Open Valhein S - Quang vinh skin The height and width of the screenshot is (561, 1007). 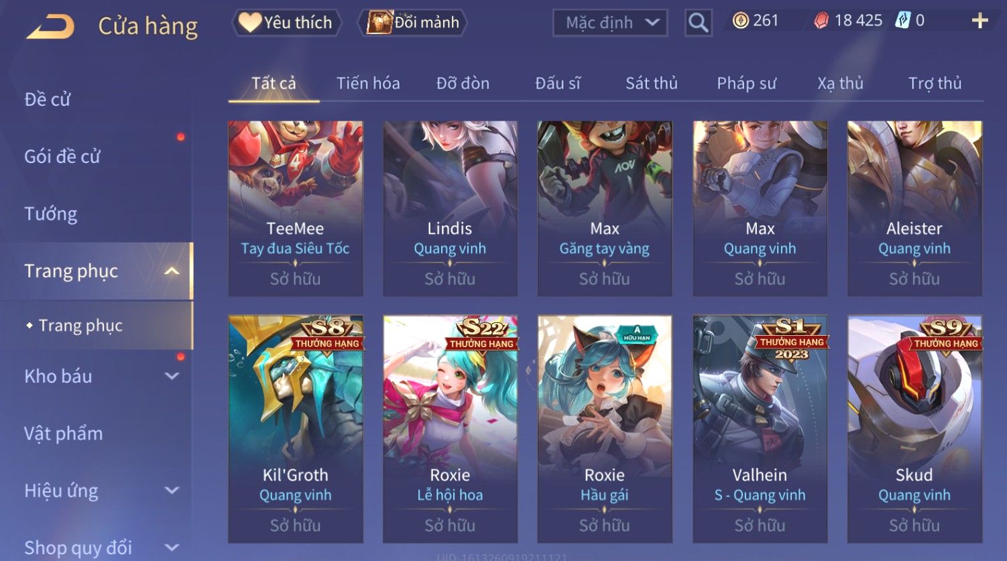click(760, 429)
